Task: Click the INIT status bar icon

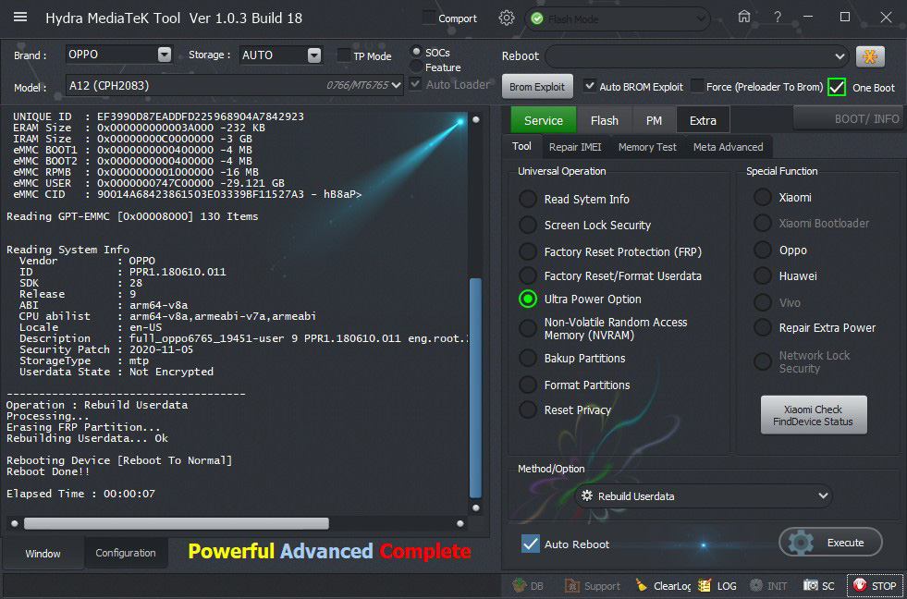Action: point(768,586)
